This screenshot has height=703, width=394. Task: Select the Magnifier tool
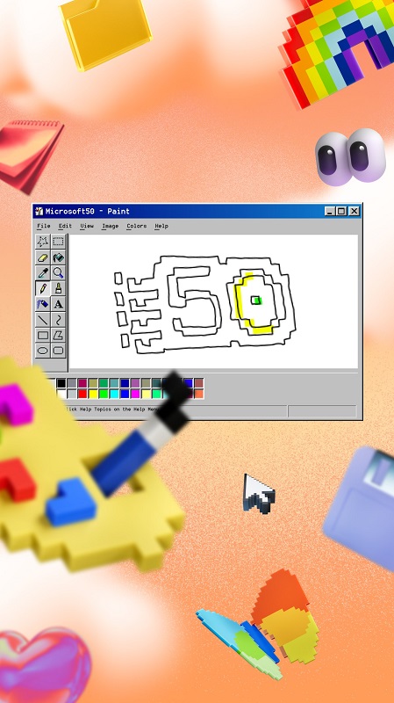click(58, 272)
